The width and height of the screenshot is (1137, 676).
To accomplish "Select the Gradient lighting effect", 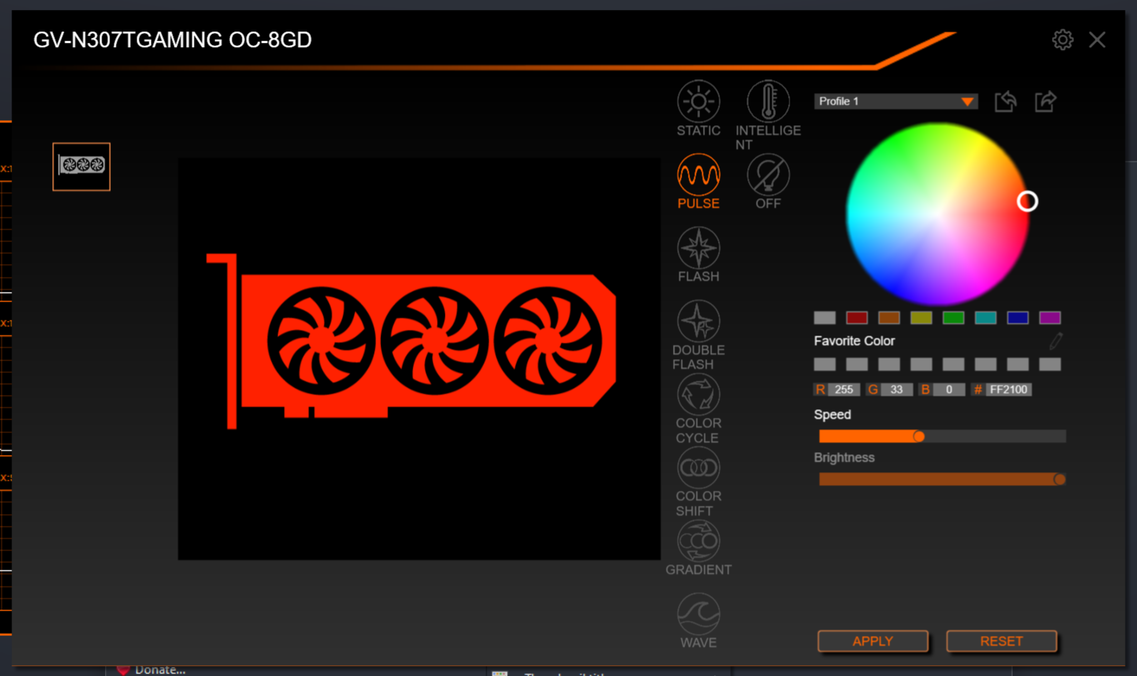I will point(698,541).
